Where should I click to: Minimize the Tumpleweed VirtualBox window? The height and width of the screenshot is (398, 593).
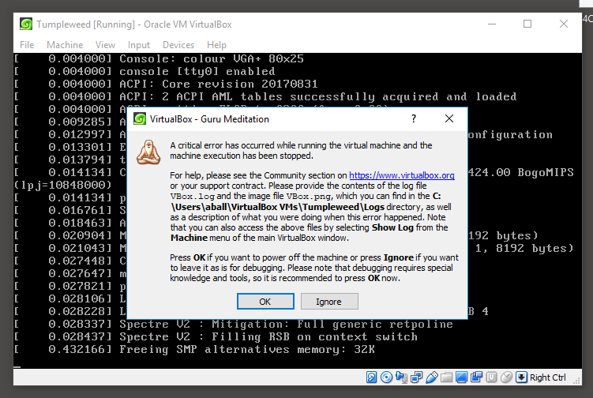click(492, 24)
